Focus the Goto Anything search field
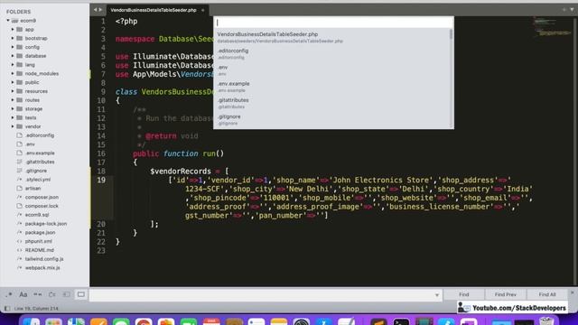 click(333, 23)
